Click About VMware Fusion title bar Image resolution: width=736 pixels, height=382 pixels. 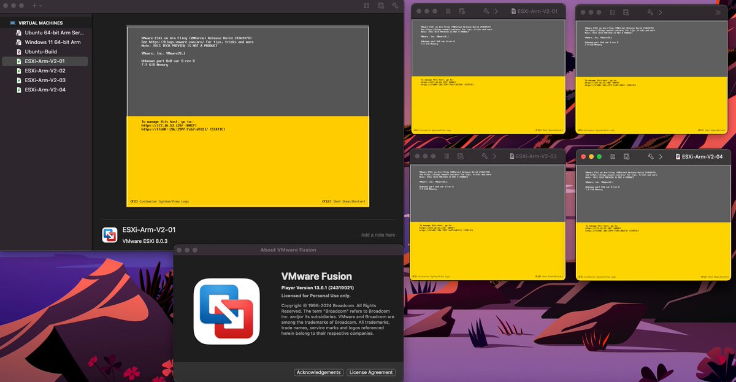click(289, 250)
